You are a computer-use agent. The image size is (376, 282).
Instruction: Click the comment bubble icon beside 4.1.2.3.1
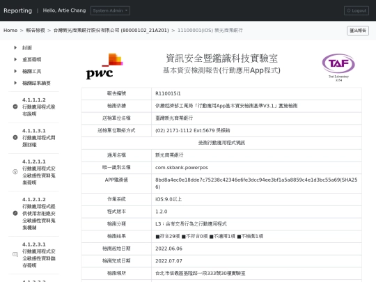point(15,254)
